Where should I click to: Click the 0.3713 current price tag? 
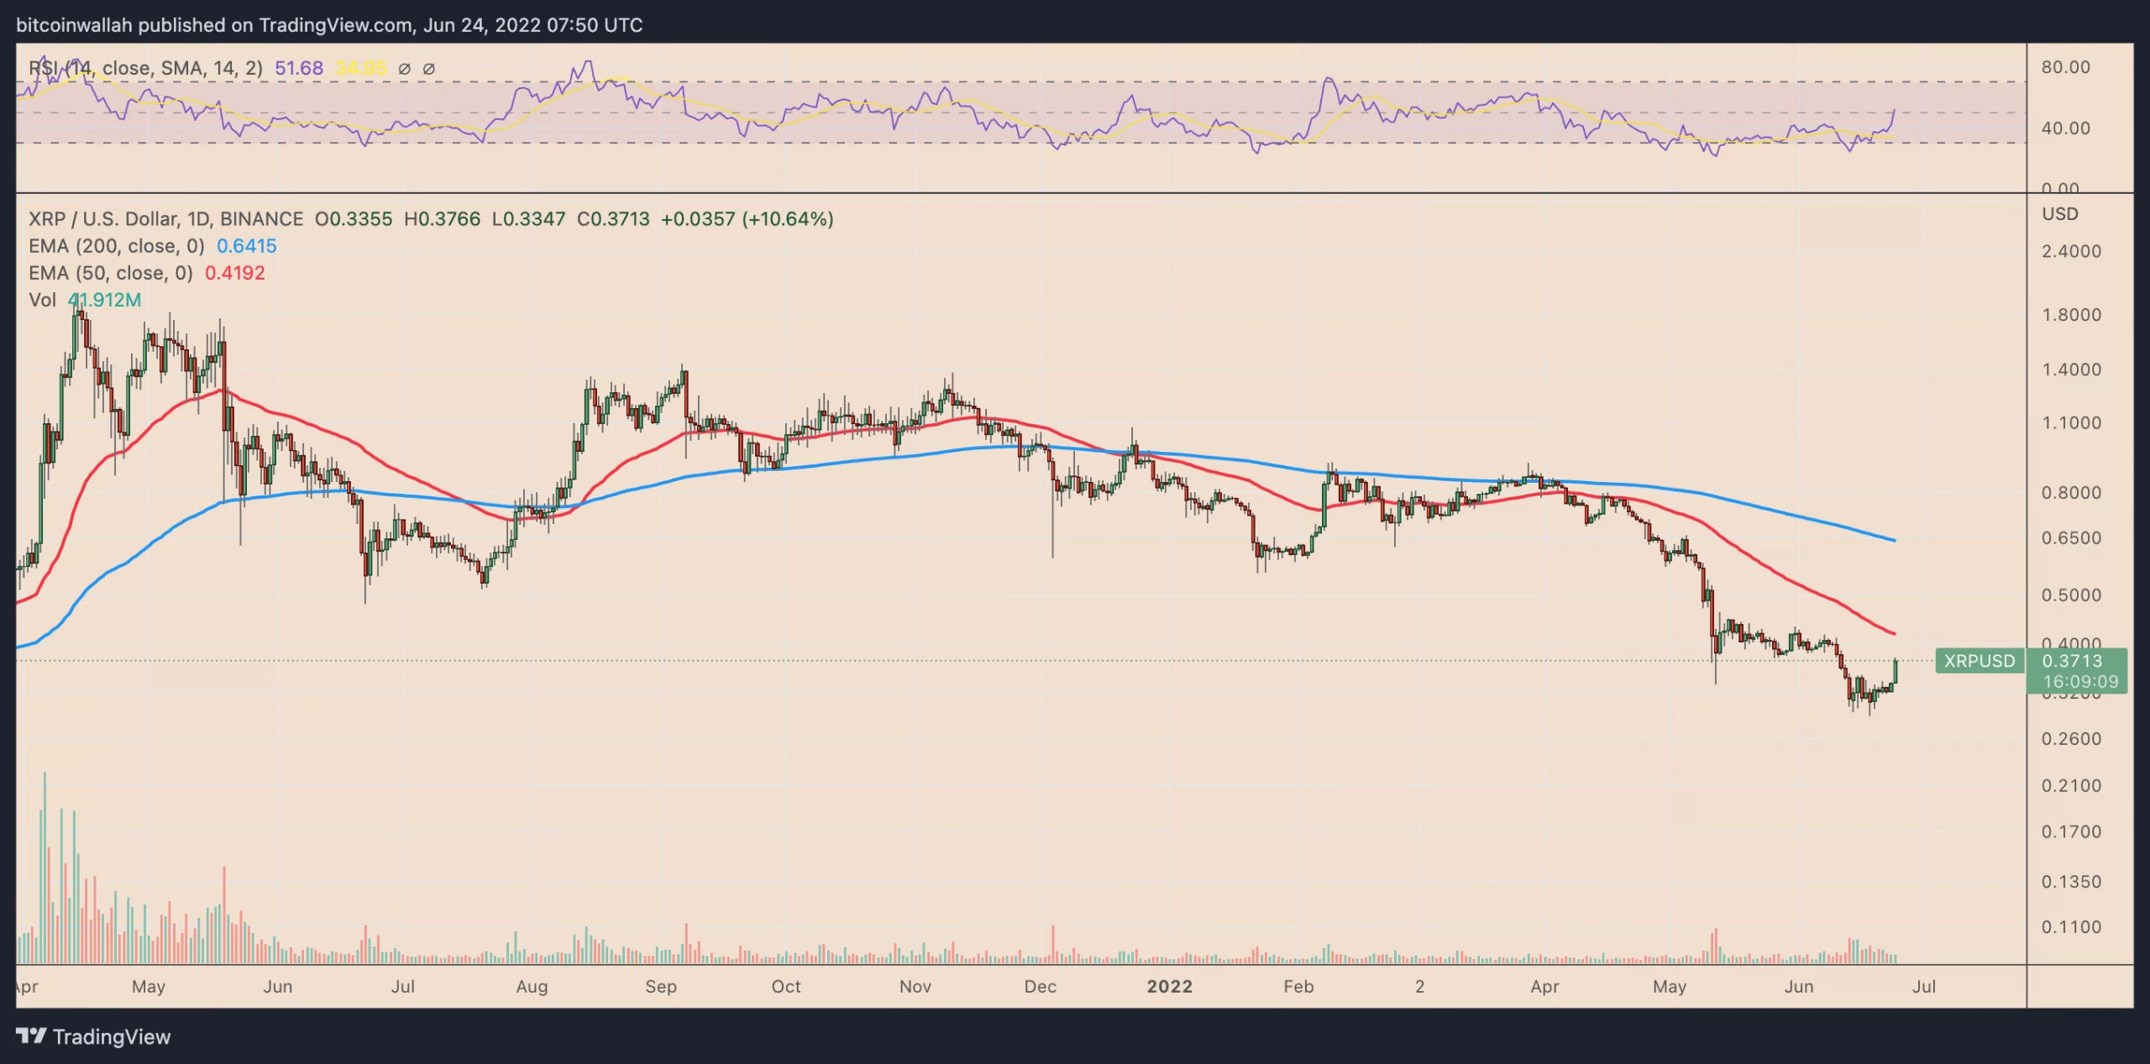[x=2072, y=661]
